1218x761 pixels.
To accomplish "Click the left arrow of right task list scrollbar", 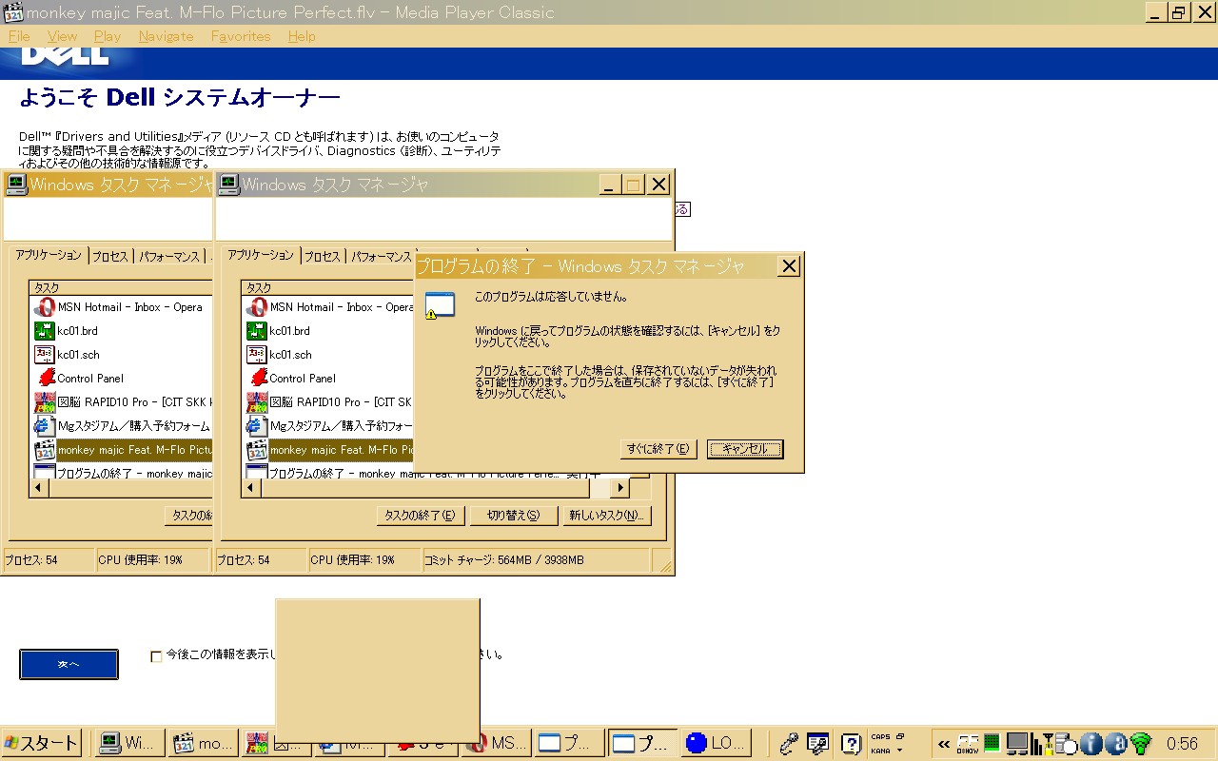I will click(252, 488).
